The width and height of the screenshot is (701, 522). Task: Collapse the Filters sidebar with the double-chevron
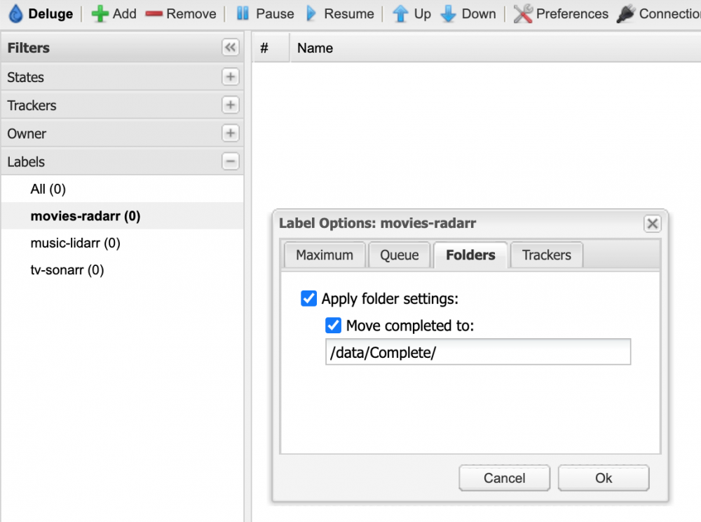click(x=230, y=48)
